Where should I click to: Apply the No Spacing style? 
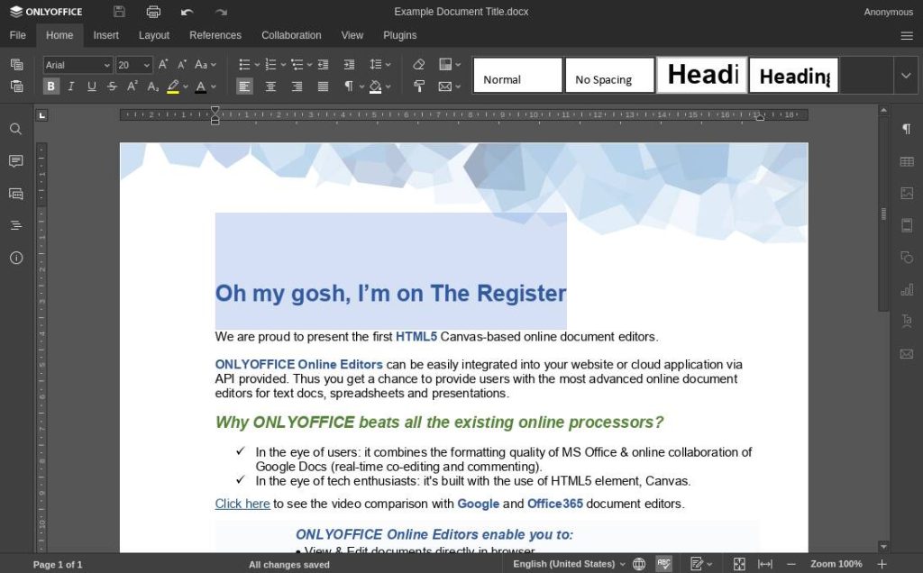(610, 76)
